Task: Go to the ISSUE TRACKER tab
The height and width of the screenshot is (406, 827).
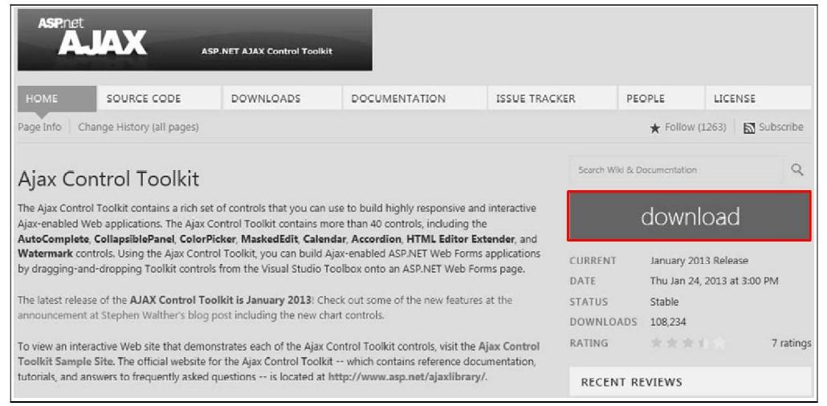Action: pyautogui.click(x=552, y=99)
